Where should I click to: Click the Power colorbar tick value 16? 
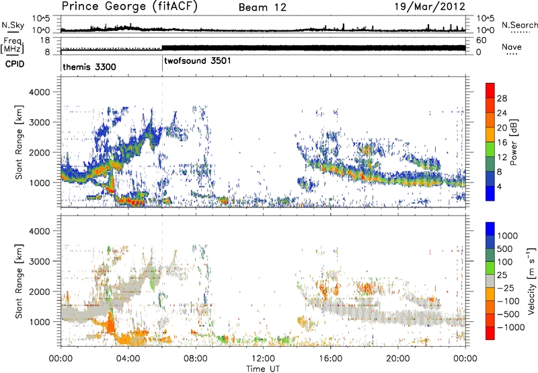tap(502, 143)
